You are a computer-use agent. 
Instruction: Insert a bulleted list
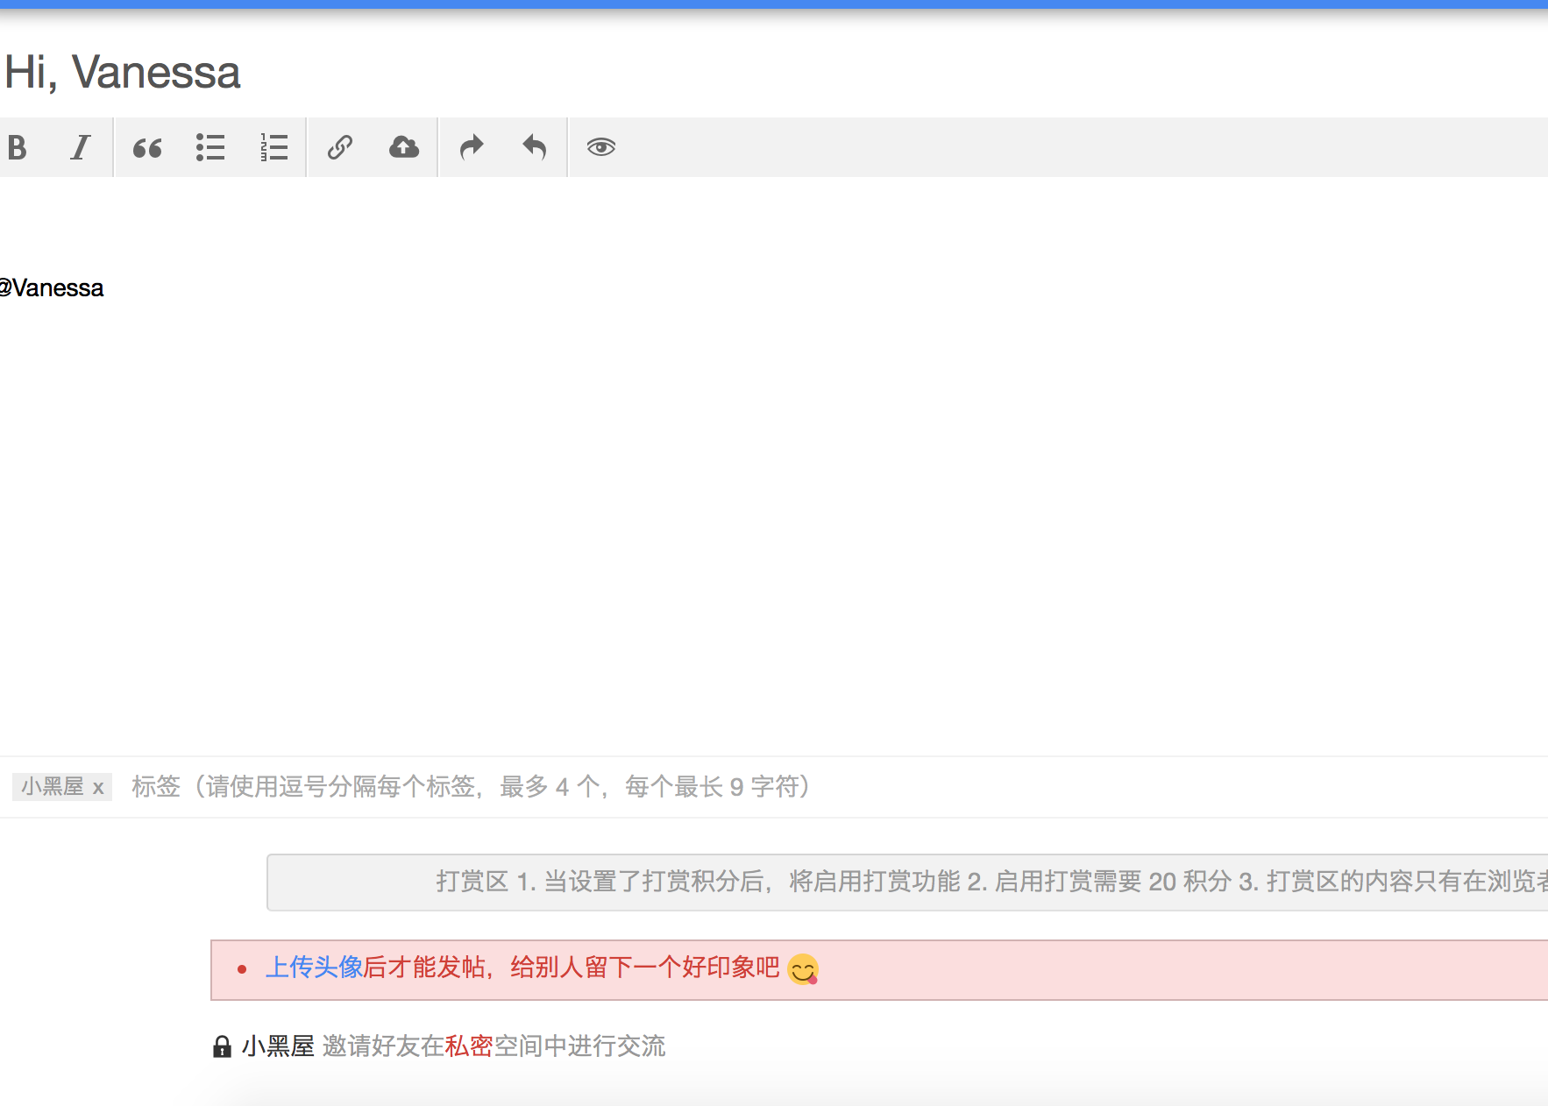point(210,147)
